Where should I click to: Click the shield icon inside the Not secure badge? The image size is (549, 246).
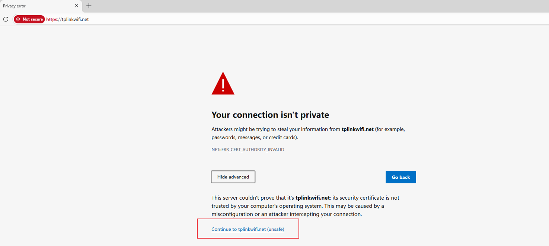coord(18,19)
